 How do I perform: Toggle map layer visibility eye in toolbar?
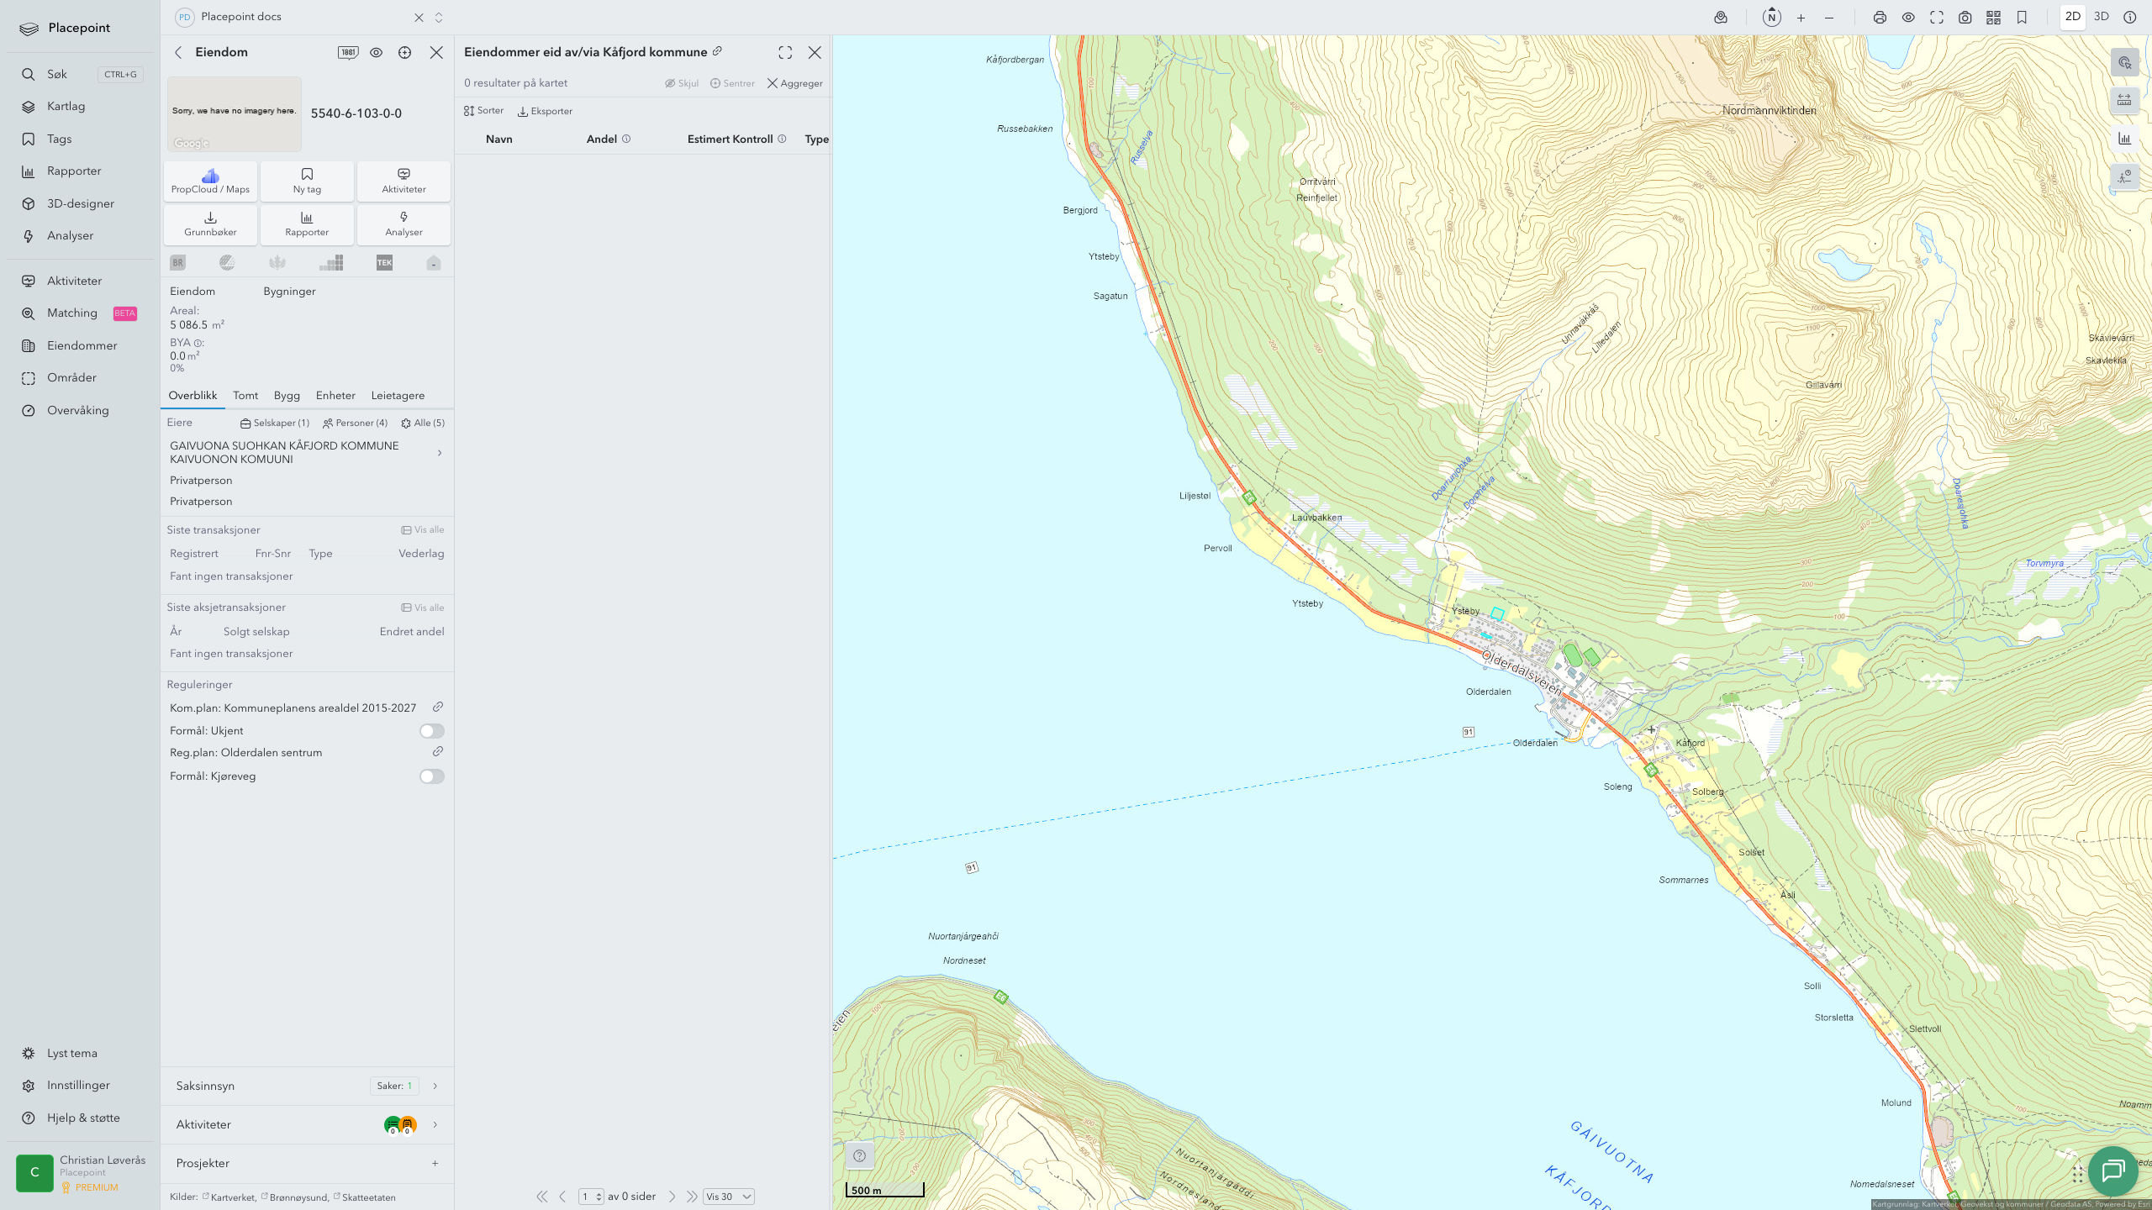tap(1908, 18)
